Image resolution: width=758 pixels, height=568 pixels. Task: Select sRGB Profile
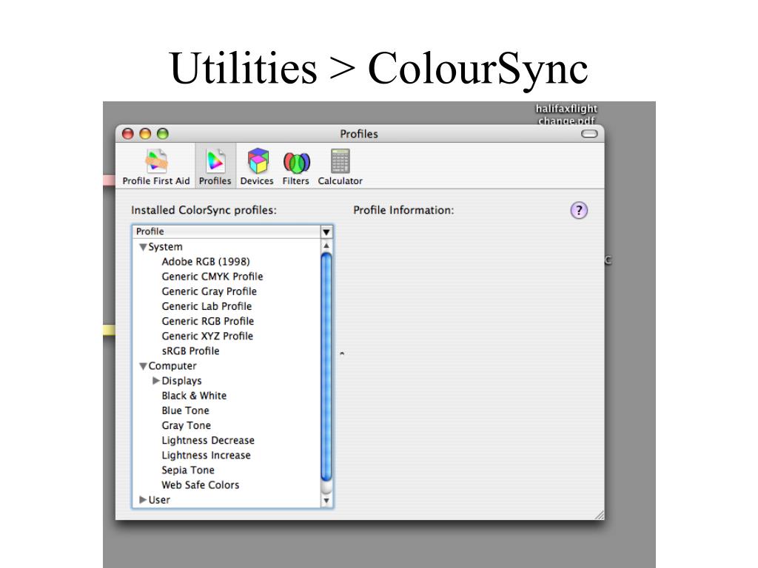(190, 351)
